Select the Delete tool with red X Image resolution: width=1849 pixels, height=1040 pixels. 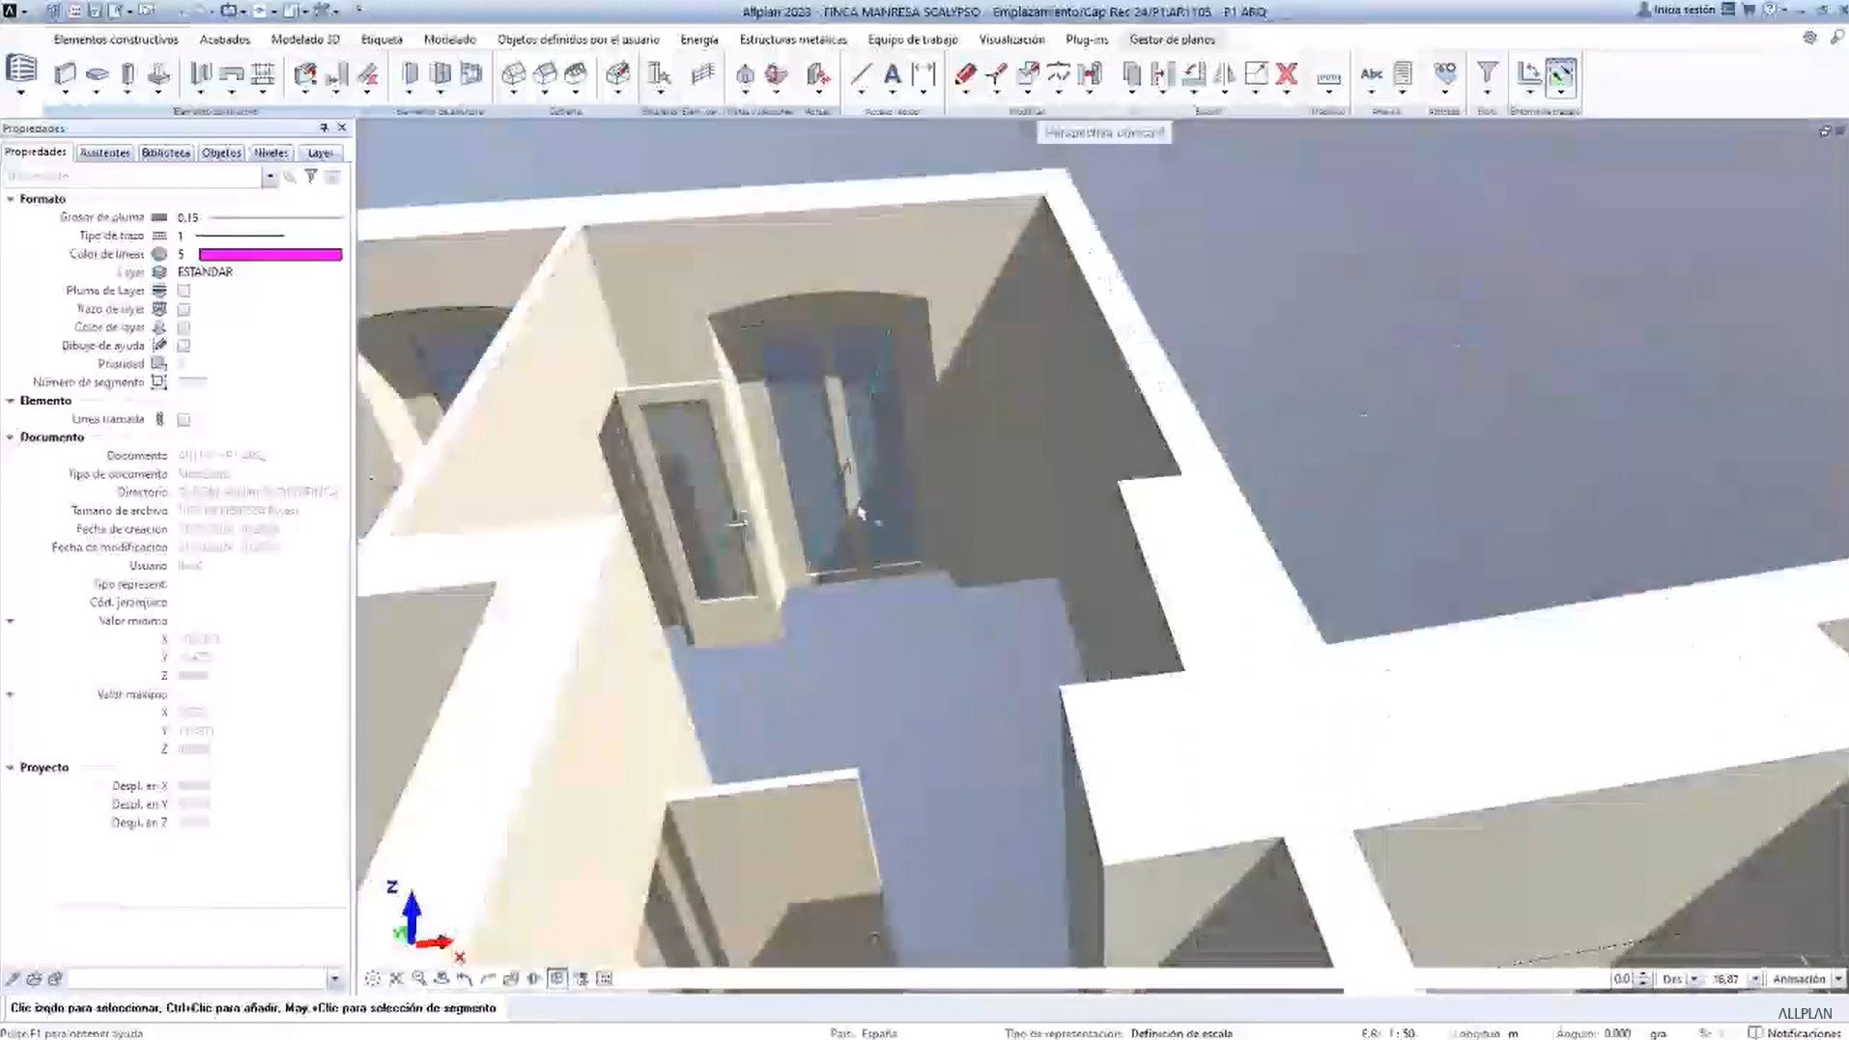(x=1285, y=74)
